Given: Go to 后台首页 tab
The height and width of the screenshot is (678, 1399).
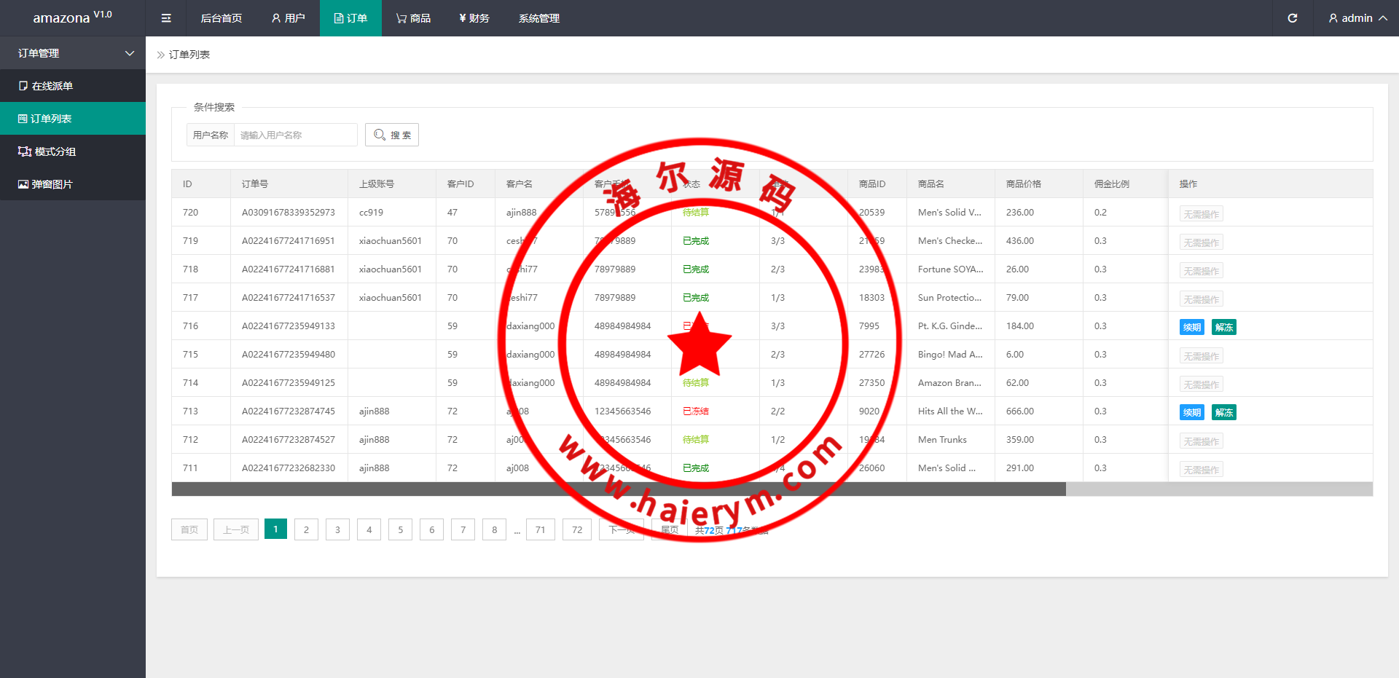Looking at the screenshot, I should [x=222, y=18].
